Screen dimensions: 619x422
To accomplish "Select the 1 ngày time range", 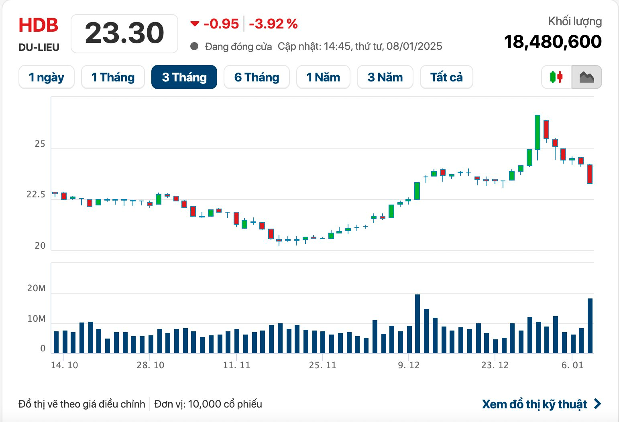I will [47, 77].
